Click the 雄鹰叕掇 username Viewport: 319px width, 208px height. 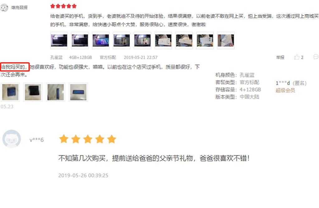(x=19, y=7)
